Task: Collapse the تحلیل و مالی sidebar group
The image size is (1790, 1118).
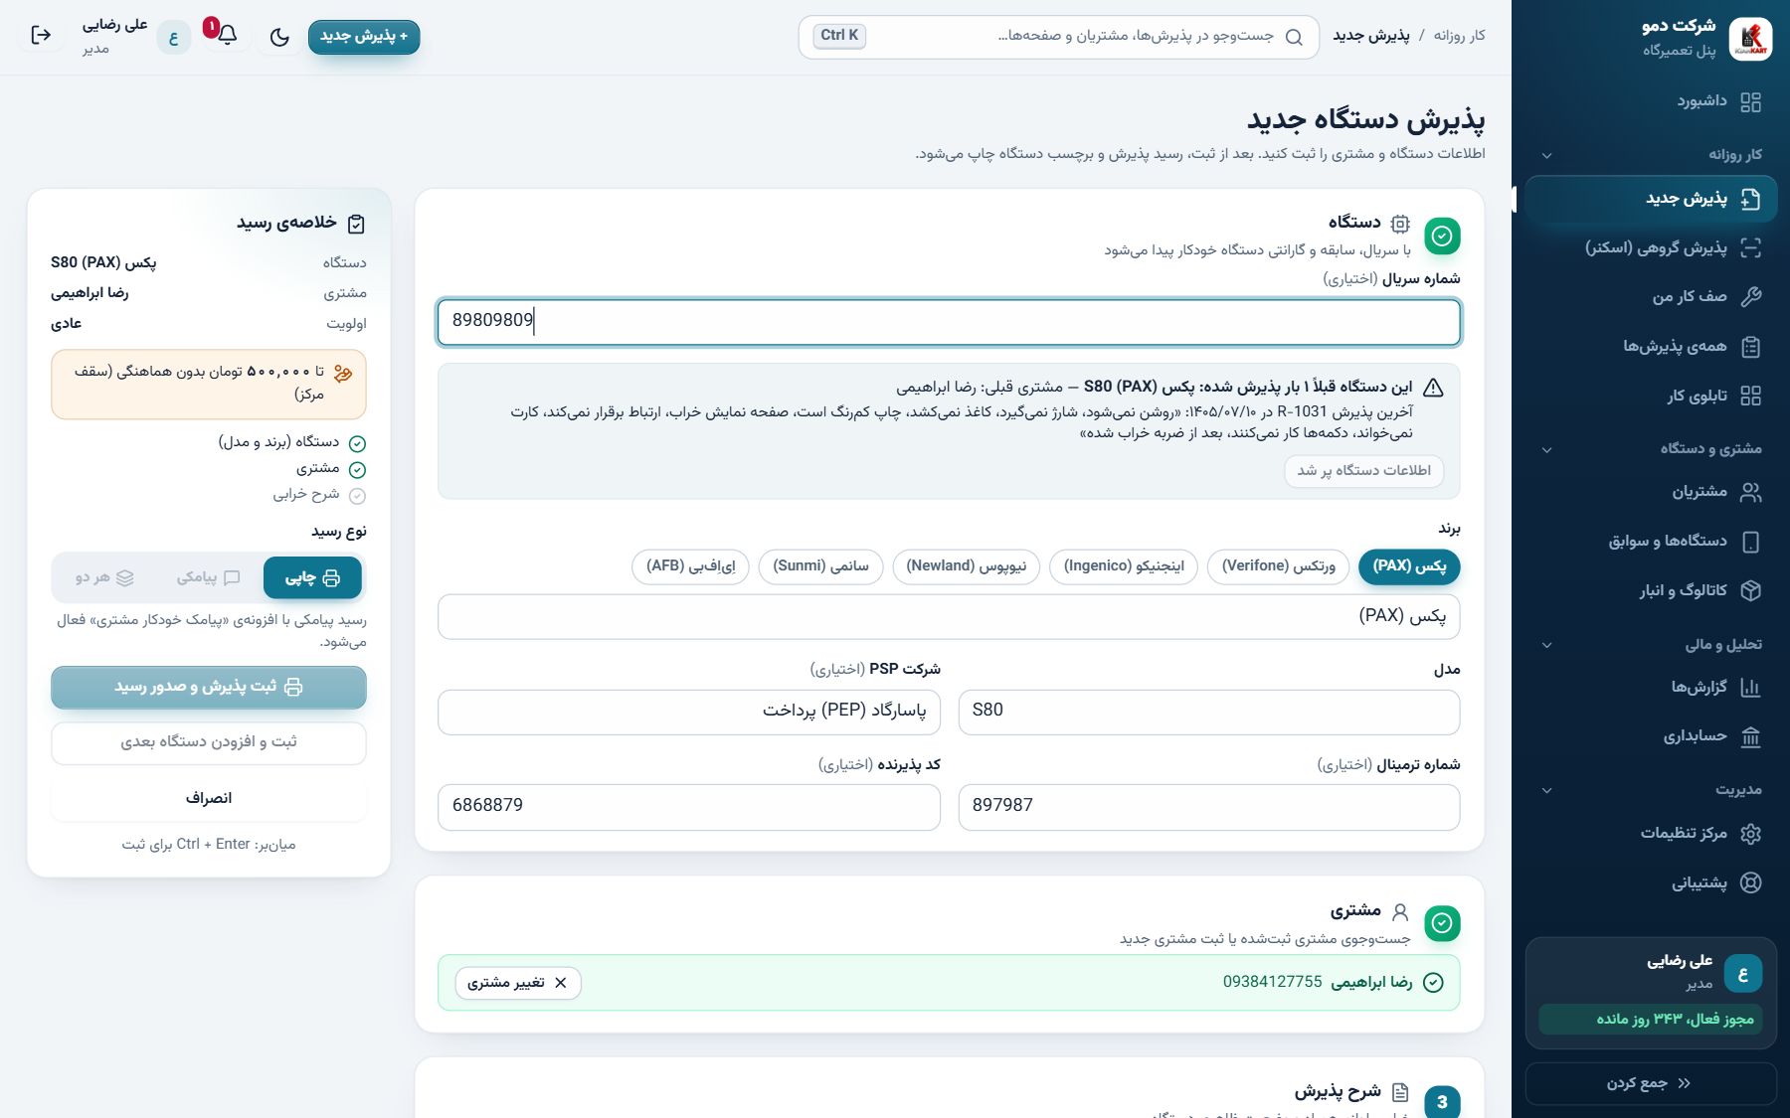Action: point(1651,645)
